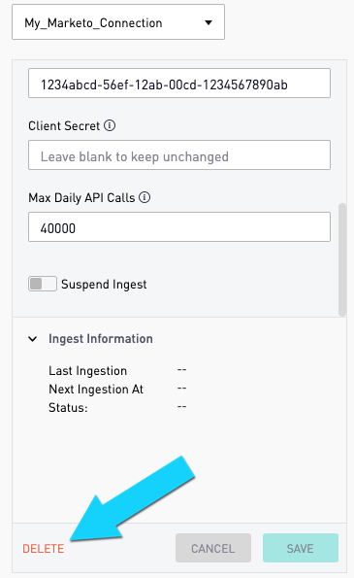Click the dropdown arrow beside My_Marketo_Connection
354x578 pixels.
[209, 23]
